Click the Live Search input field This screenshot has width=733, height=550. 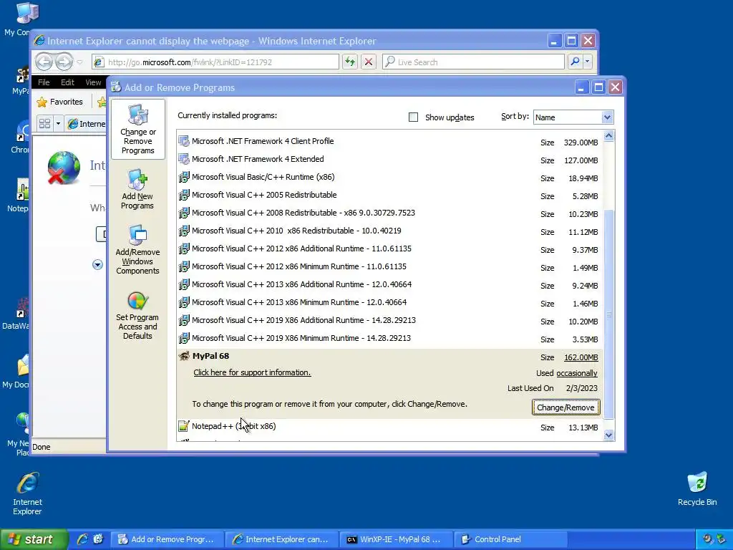click(x=474, y=62)
